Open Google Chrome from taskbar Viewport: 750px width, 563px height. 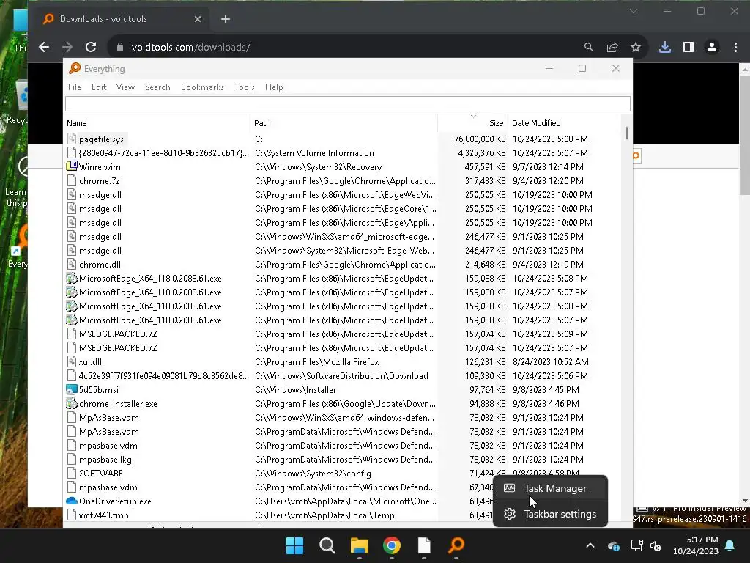[392, 545]
